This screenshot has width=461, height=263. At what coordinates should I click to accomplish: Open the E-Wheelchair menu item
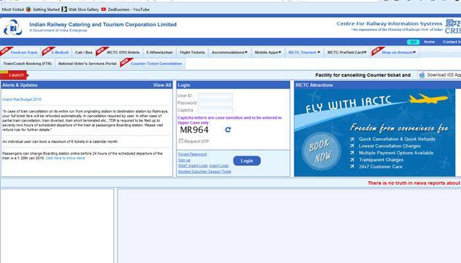click(x=159, y=52)
